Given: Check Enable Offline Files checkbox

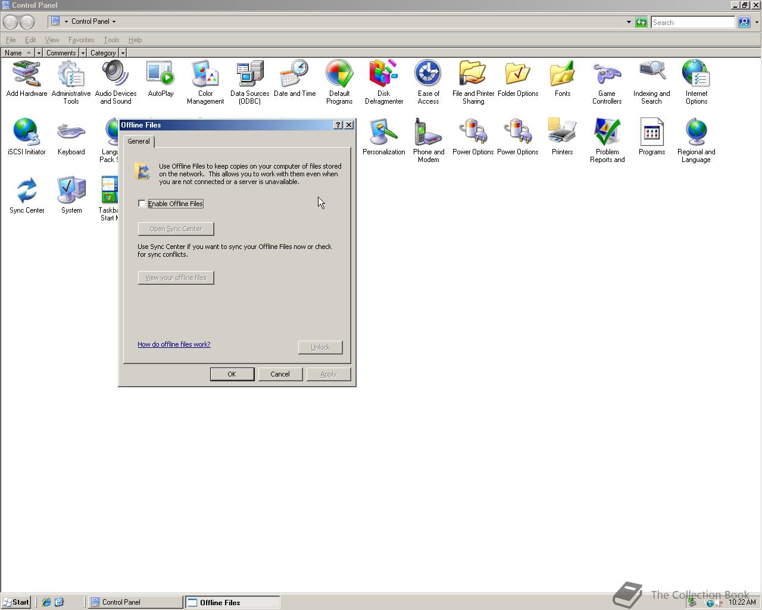Looking at the screenshot, I should click(142, 204).
